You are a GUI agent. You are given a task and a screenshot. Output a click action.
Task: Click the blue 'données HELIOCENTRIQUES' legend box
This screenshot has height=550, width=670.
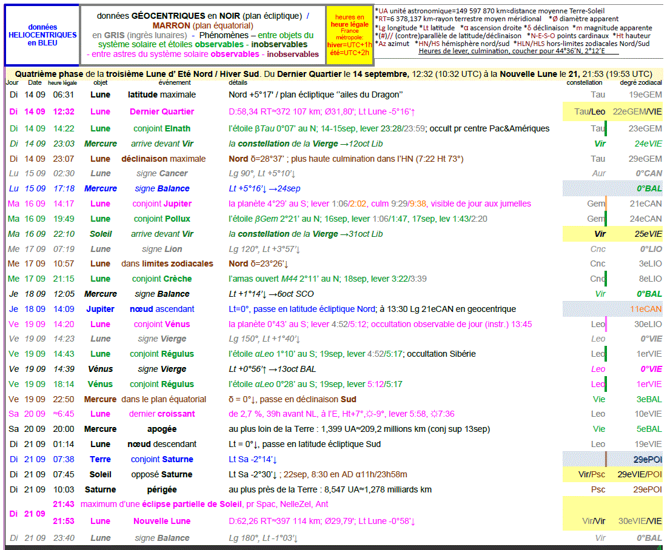point(42,35)
